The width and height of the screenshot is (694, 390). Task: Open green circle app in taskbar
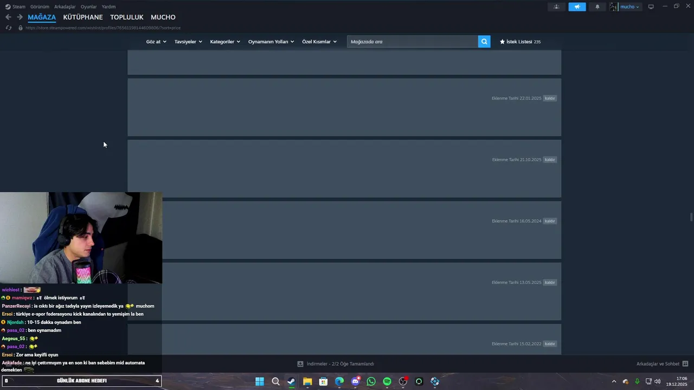click(x=419, y=381)
